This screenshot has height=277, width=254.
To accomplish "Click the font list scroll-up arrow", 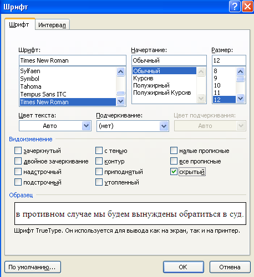I will point(121,71).
